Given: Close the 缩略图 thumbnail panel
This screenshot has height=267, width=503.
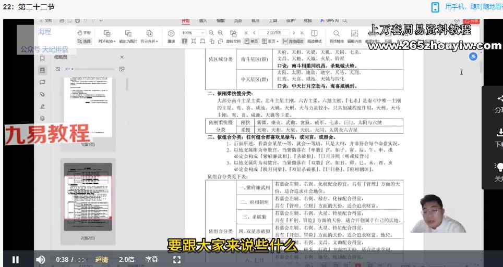Looking at the screenshot, I should pyautogui.click(x=122, y=57).
